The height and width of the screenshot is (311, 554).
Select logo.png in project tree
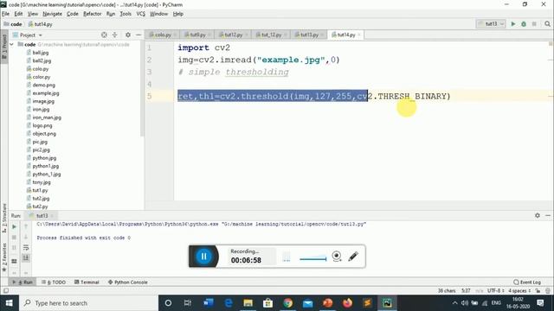point(42,125)
